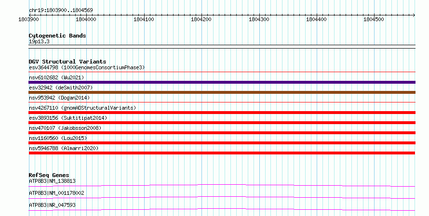Click ruler position 1804400
The width and height of the screenshot is (429, 216).
click(316, 19)
